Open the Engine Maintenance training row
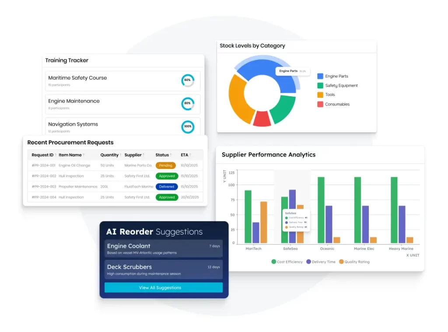This screenshot has height=332, width=448. [x=122, y=104]
